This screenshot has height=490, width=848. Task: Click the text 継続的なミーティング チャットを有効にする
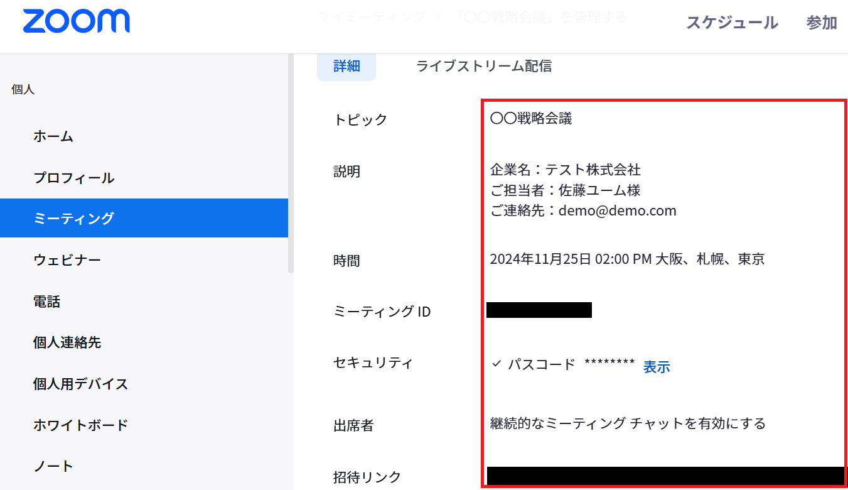[628, 423]
